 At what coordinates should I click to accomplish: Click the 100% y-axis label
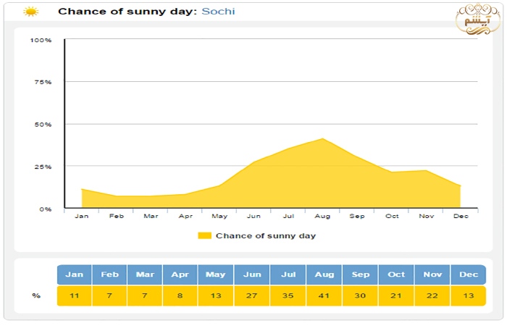41,40
